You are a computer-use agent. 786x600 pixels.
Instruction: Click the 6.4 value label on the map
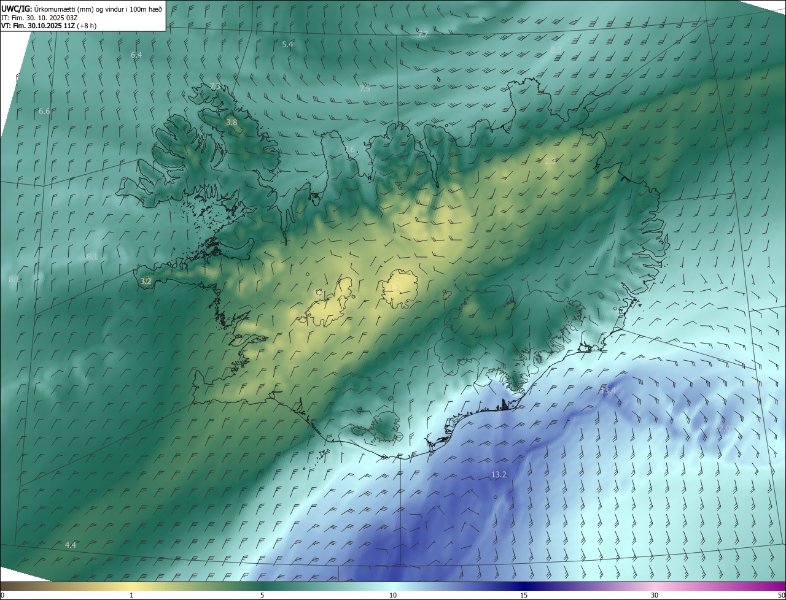[x=136, y=55]
